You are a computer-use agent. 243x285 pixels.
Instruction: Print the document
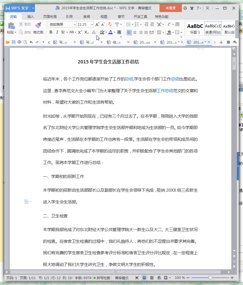(20, 42)
